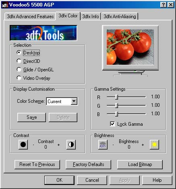
Task: Click the greyed-out Delete button
Action: point(63,117)
